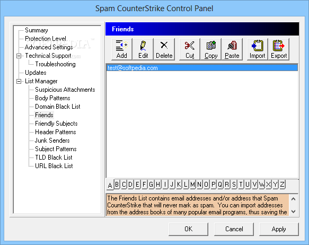Screen dimensions: 309x245
Task: Switch to the U letter tab
Action: pyautogui.click(x=248, y=185)
